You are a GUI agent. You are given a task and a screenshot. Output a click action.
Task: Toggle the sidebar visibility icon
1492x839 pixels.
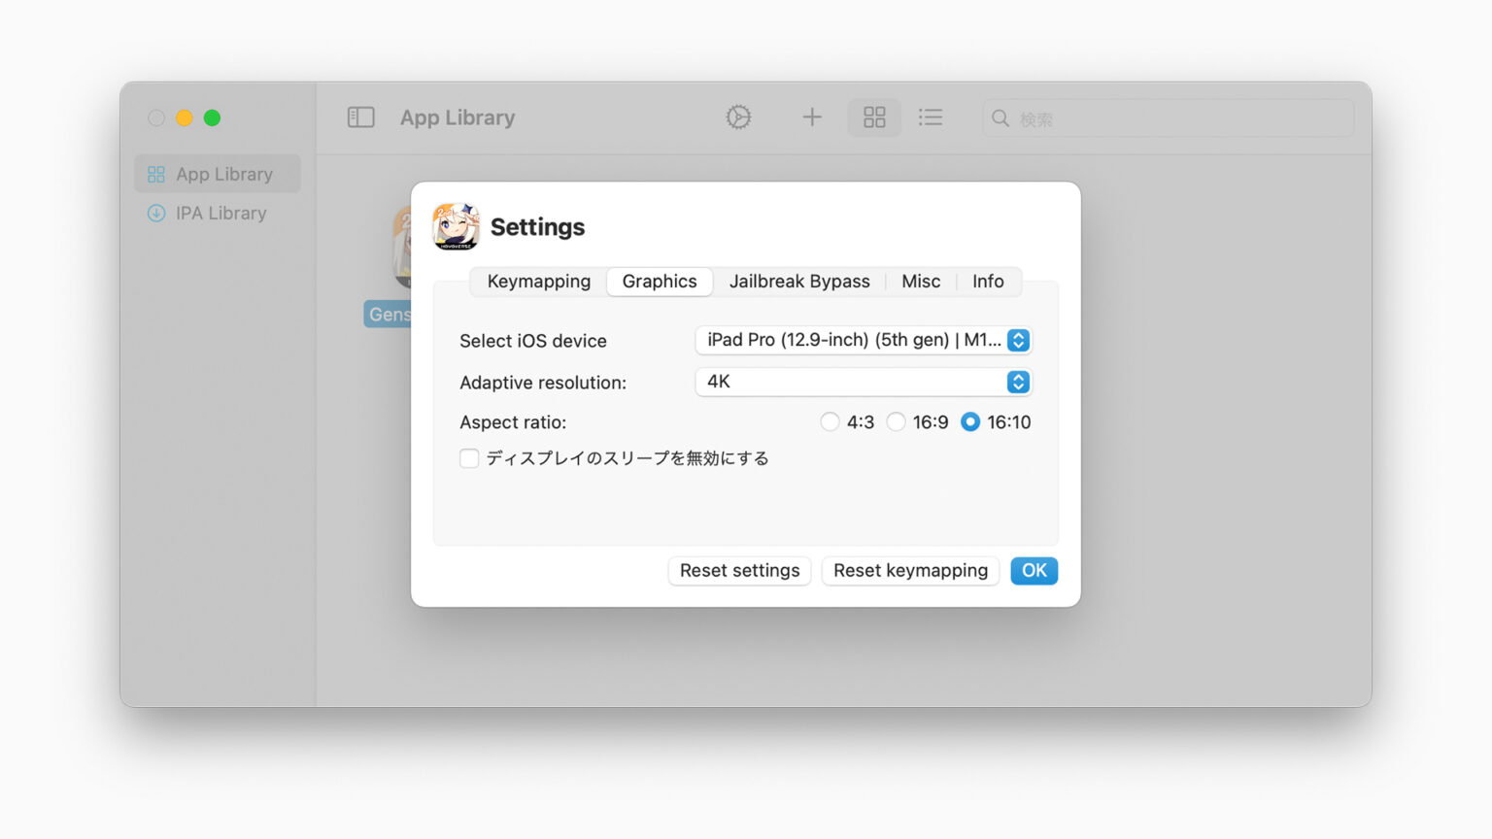[360, 117]
